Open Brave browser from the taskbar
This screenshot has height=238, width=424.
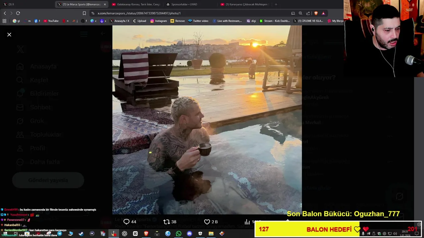146,234
